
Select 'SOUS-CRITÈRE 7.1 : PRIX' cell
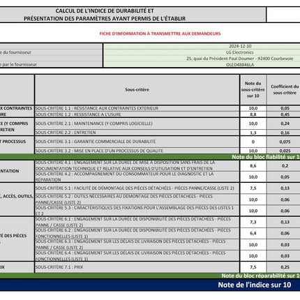137,267
